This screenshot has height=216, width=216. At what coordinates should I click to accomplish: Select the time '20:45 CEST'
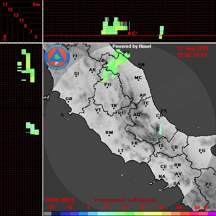pos(192,55)
